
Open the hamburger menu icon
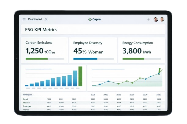pyautogui.click(x=24, y=19)
